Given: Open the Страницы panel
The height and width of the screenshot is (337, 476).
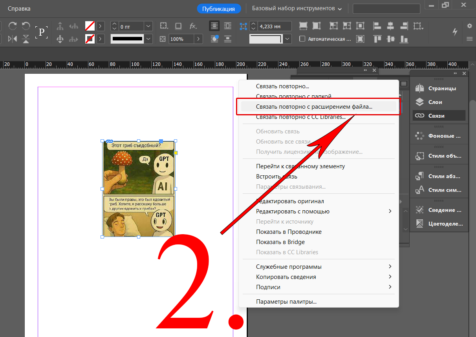Looking at the screenshot, I should pos(439,88).
